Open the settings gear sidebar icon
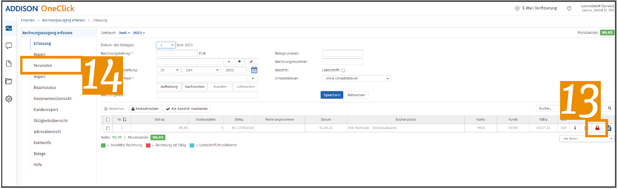This screenshot has height=189, width=618. (9, 99)
